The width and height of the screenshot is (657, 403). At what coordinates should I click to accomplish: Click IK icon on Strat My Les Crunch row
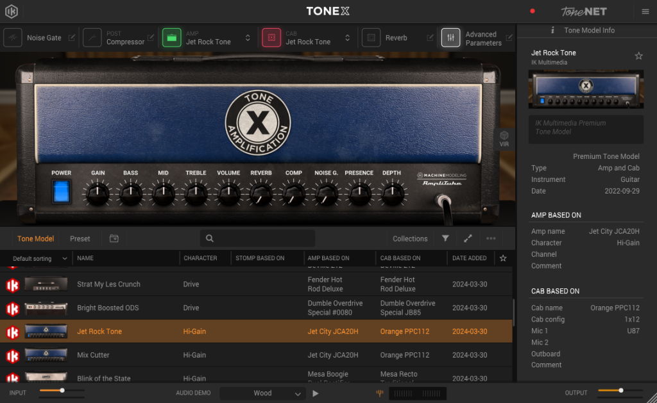pos(13,285)
